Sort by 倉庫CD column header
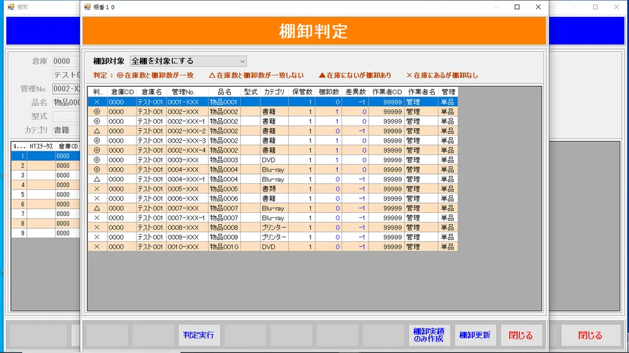Viewport: 629px width, 353px height. coord(122,92)
